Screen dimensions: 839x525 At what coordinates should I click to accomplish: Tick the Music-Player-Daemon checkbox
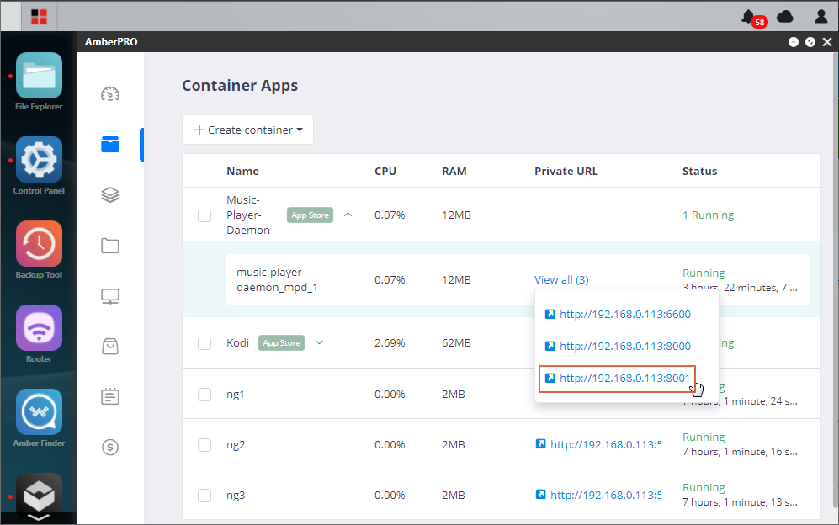[204, 215]
